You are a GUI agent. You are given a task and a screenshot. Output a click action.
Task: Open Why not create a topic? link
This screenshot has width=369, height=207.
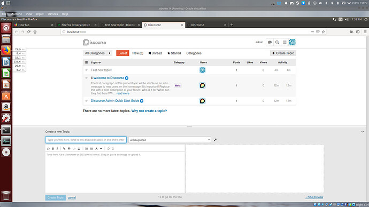[149, 111]
